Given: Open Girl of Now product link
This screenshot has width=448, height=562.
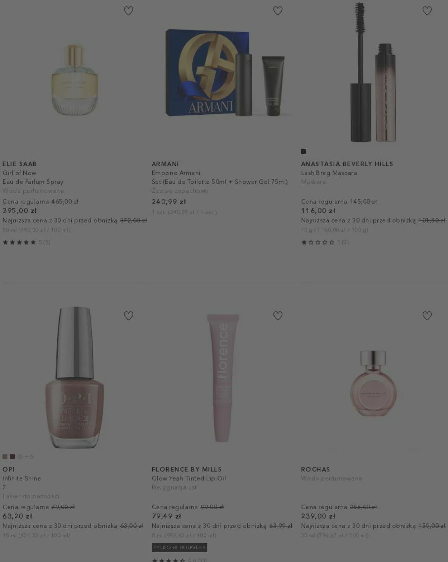Looking at the screenshot, I should click(x=19, y=173).
